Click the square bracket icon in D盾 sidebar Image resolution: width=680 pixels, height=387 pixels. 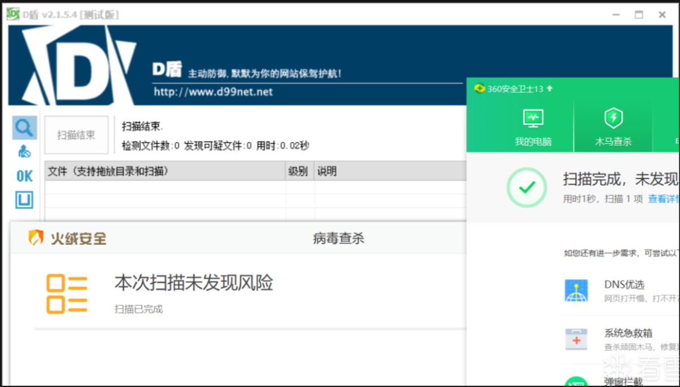click(24, 199)
